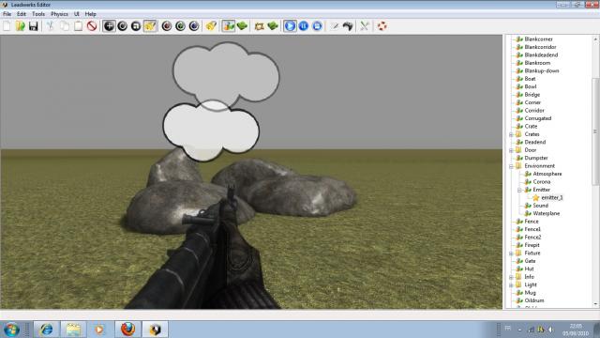The width and height of the screenshot is (600, 338).
Task: Click the red sphere toolbar icon
Action: pos(167,26)
